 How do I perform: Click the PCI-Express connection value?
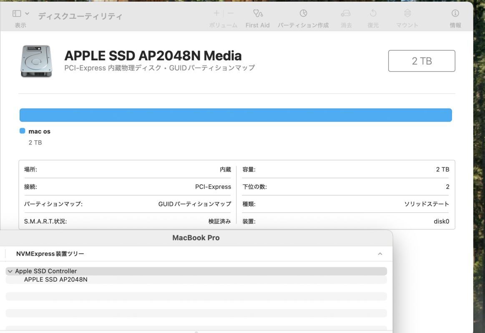[213, 187]
